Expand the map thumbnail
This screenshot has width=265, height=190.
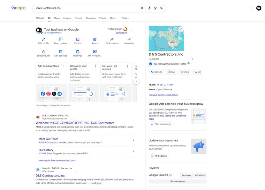tap(181, 29)
